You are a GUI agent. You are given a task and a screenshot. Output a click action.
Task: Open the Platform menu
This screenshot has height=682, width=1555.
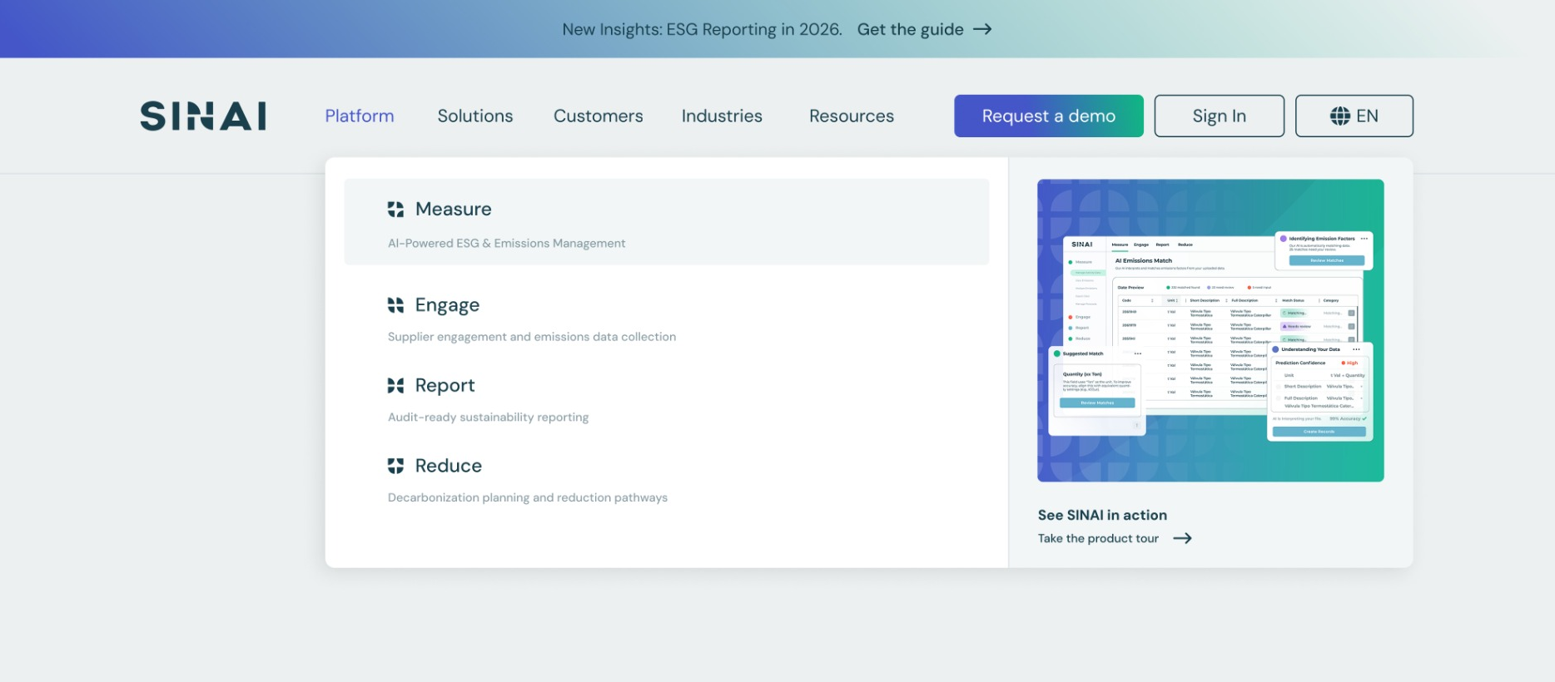[360, 116]
